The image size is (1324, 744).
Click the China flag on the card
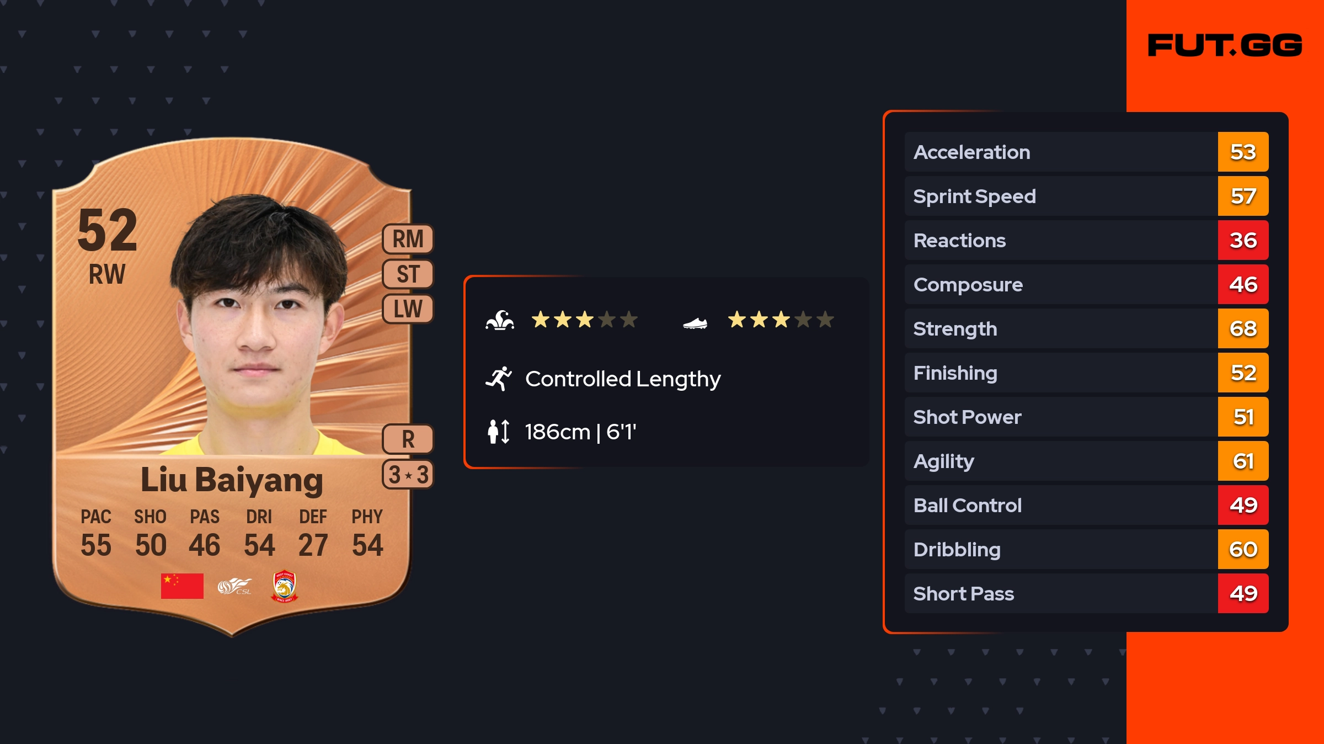click(182, 586)
